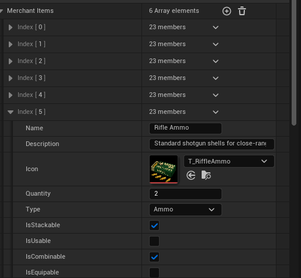Collapse Index 5 array element
This screenshot has width=301, height=278.
pyautogui.click(x=11, y=112)
